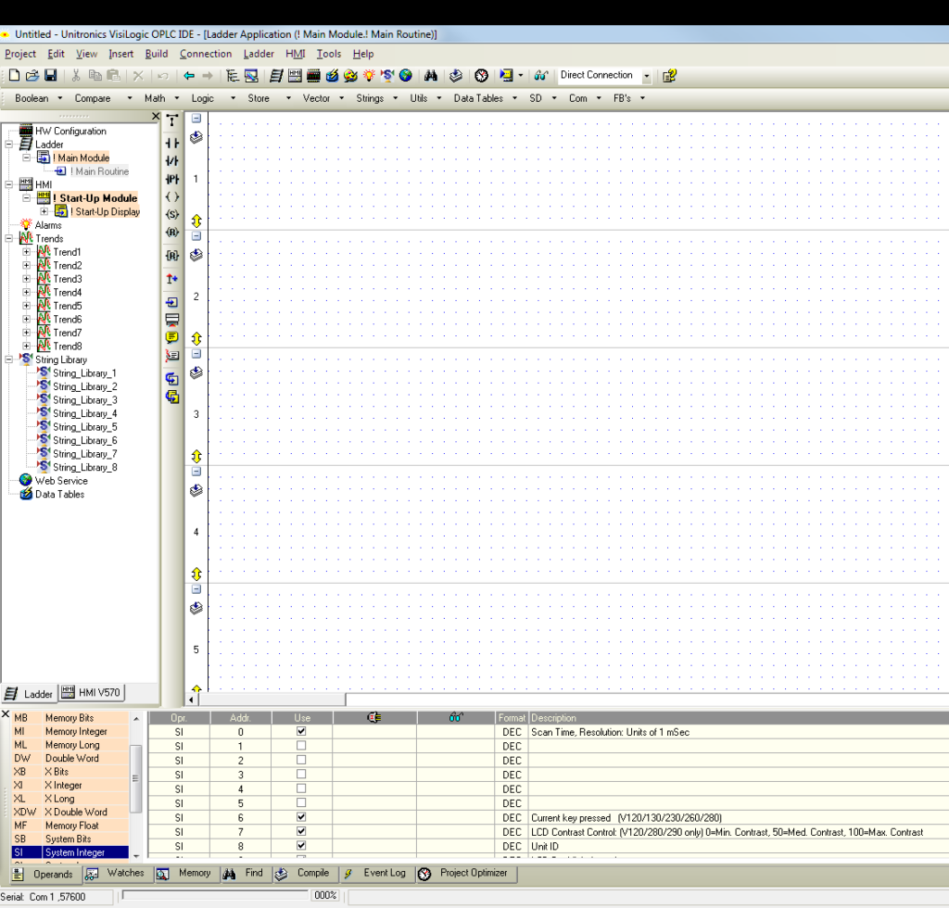Click the globe Web Service toolbar icon
Viewport: 949px width, 908px height.
pos(406,76)
